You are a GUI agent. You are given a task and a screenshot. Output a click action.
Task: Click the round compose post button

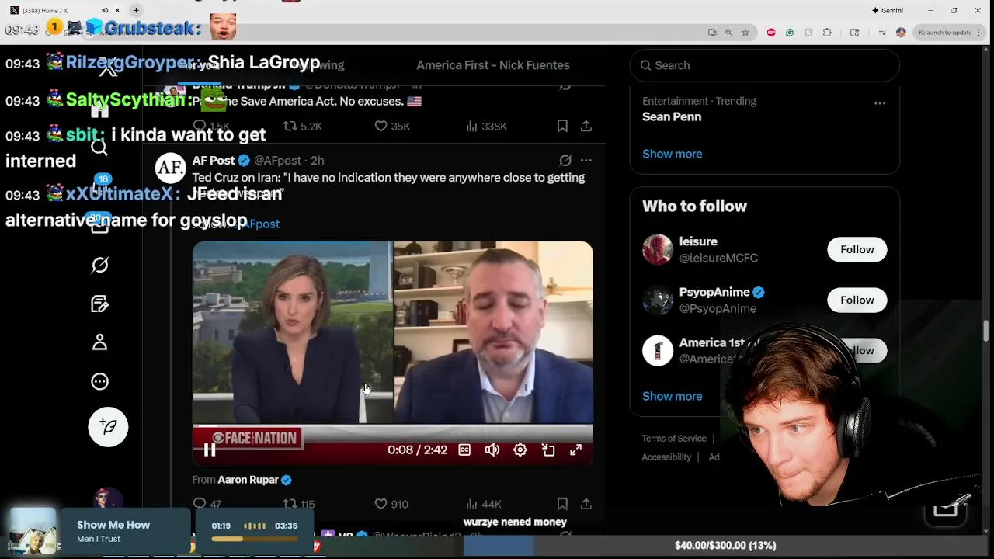[108, 427]
